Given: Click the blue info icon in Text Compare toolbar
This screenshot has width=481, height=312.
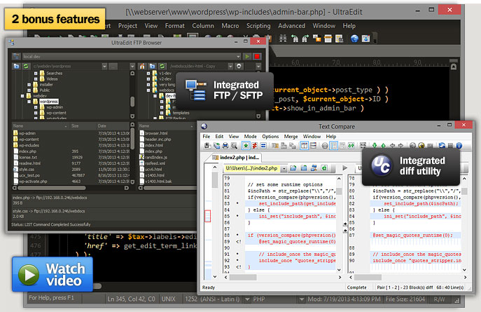Looking at the screenshot, I should [x=459, y=145].
